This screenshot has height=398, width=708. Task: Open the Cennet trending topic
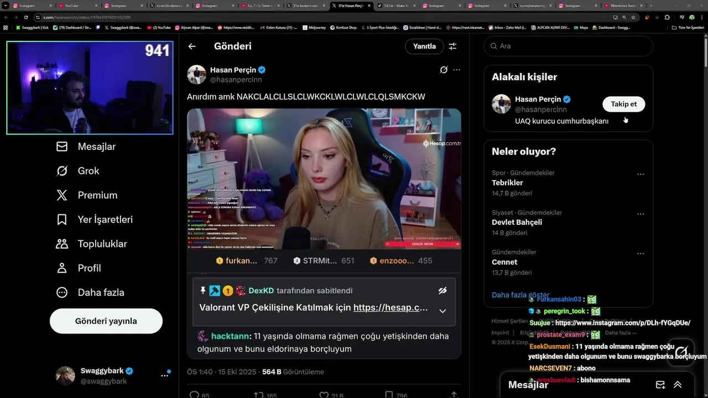[x=504, y=262]
